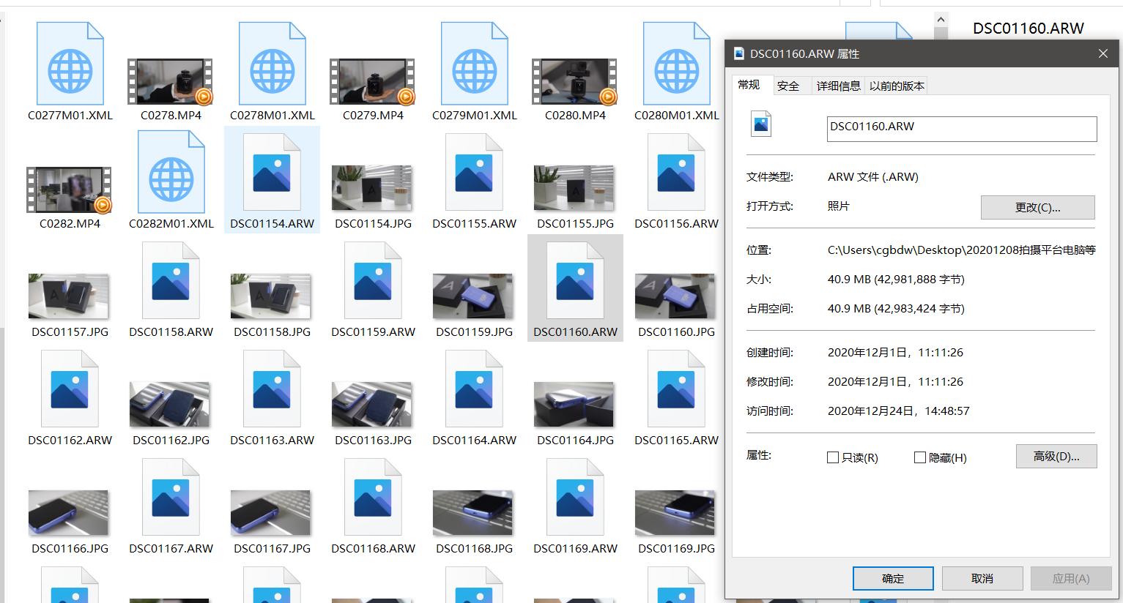1123x603 pixels.
Task: Select the C0277M01.XML file icon
Action: pos(70,62)
